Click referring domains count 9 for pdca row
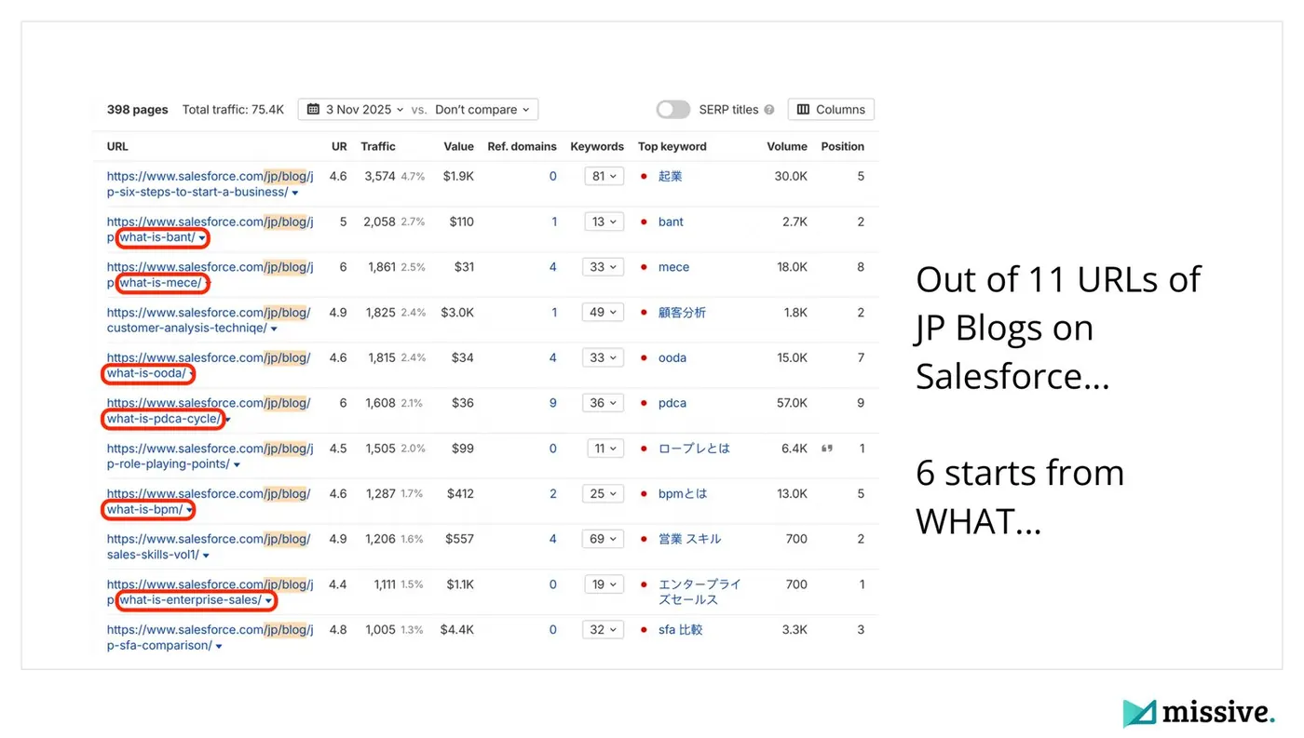The width and height of the screenshot is (1304, 738). (553, 403)
